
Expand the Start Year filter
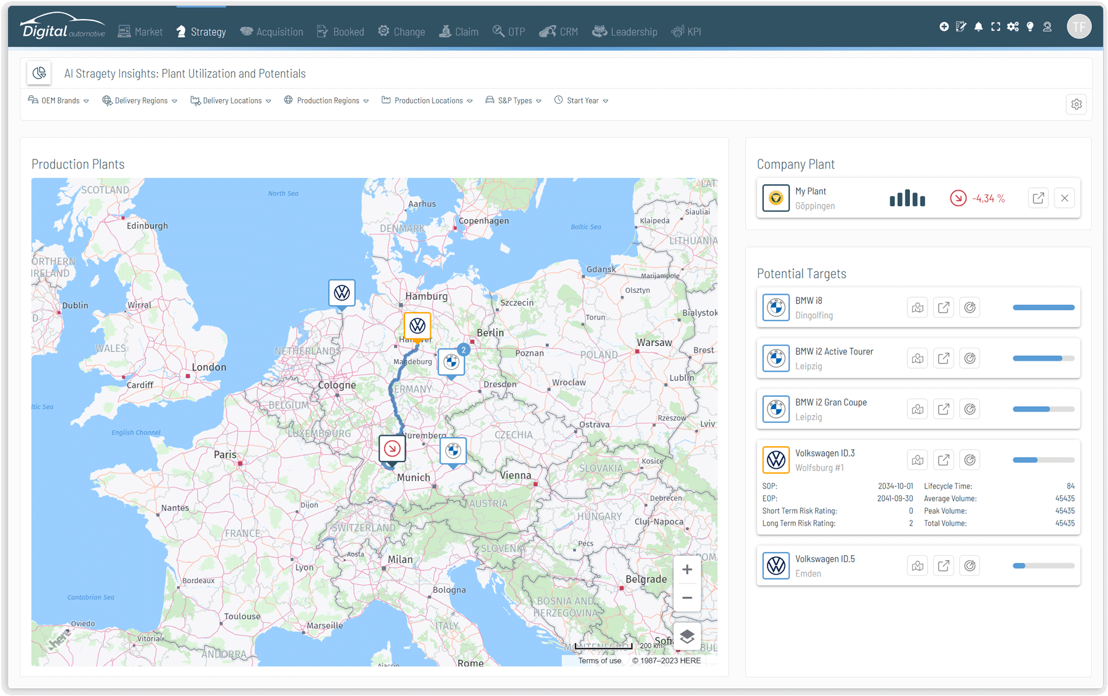[x=581, y=100]
